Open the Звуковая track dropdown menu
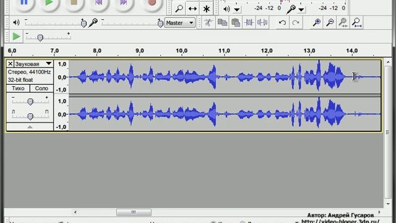Screen dimensions: 396x223 coord(33,64)
